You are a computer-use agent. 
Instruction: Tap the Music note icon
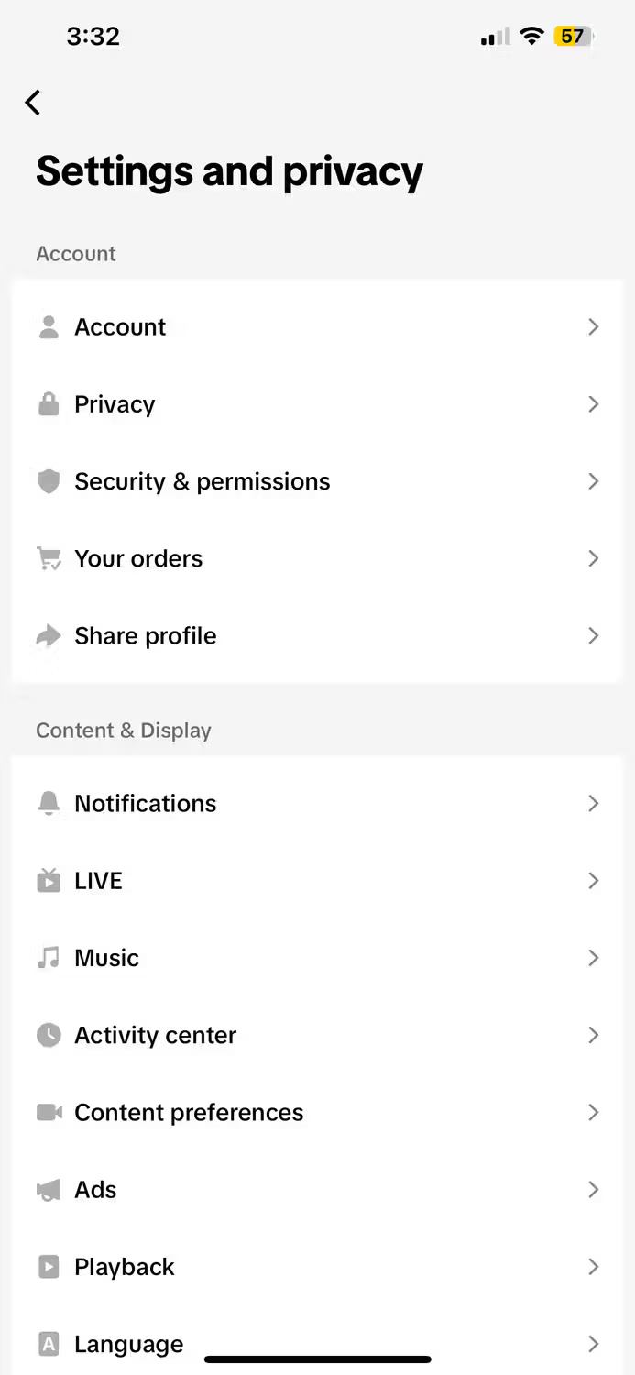point(49,957)
